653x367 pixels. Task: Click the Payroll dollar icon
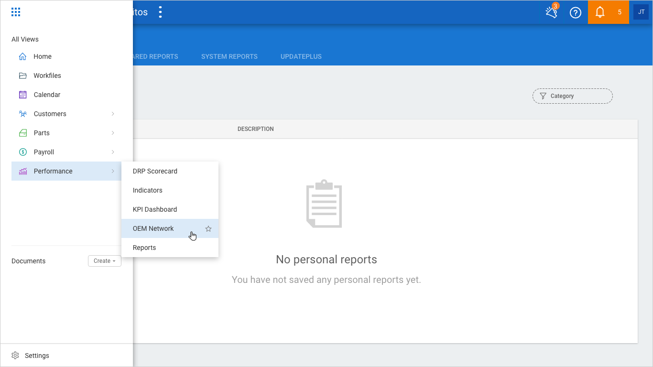22,152
